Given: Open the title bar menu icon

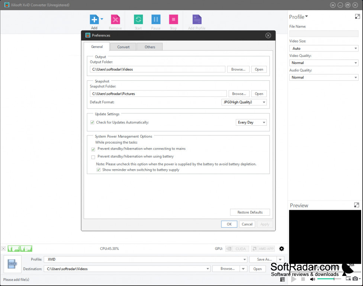Looking at the screenshot, I should (x=333, y=5).
